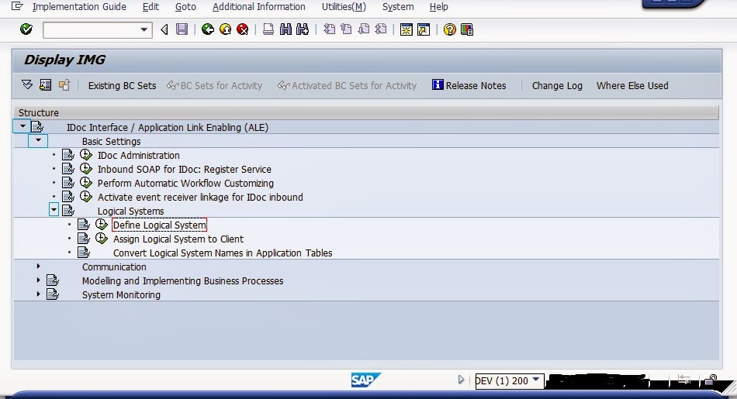Open the Implementation Guide menu
Screen dimensions: 737x399
79,6
